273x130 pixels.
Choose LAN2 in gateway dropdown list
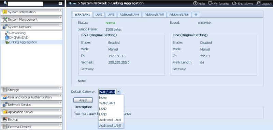tap(111, 109)
